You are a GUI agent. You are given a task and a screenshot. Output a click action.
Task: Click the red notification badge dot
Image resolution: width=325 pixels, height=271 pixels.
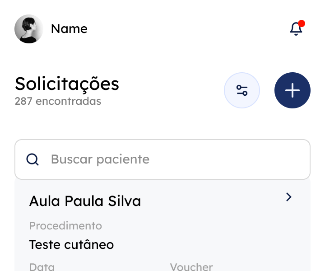click(302, 23)
